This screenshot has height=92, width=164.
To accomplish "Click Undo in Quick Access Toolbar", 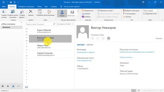I will point(7,2).
